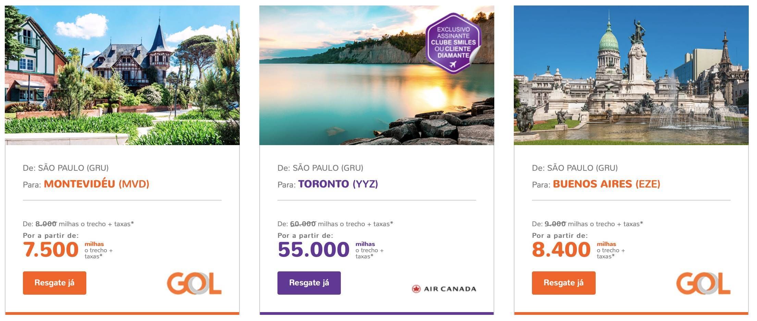Click the GOL logo on Buenos Aires card
Viewport: 757px width, 321px height.
point(703,283)
